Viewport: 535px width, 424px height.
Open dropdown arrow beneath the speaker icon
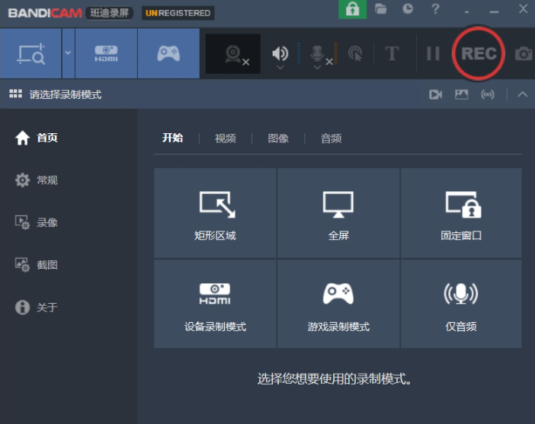(280, 68)
